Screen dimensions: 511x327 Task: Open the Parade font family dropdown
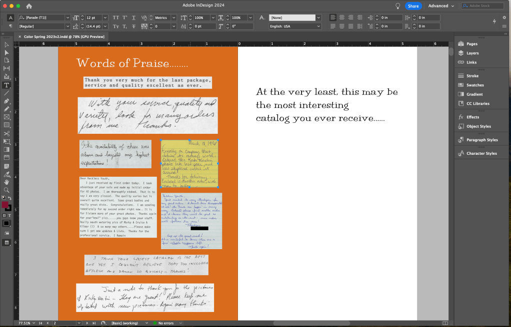click(x=67, y=17)
